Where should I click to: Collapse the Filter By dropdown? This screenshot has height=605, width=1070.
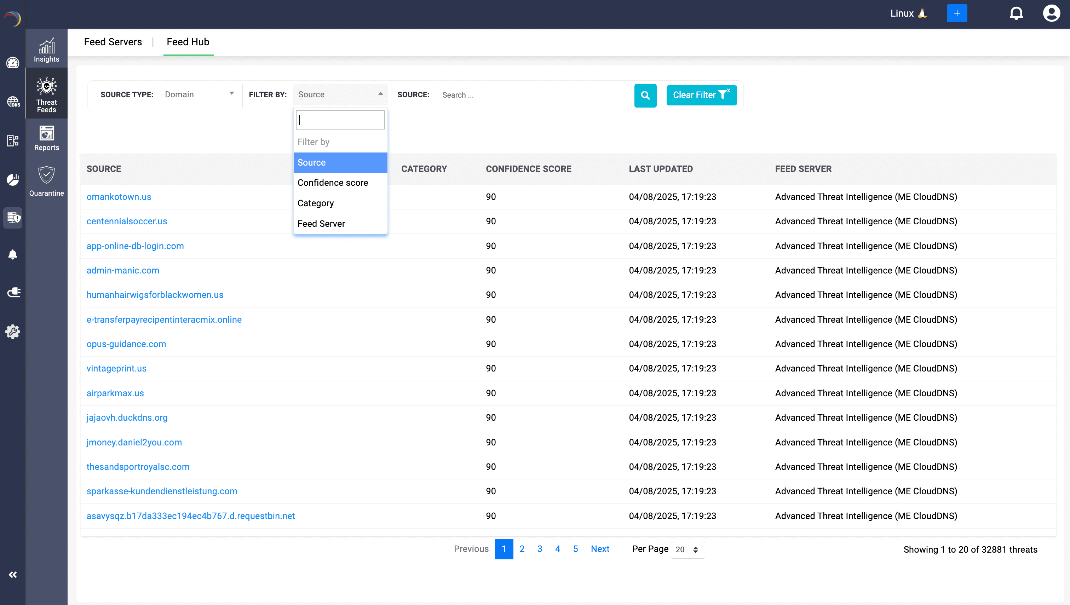tap(339, 94)
